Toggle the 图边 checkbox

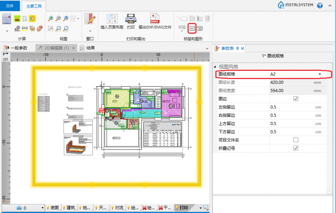pyautogui.click(x=296, y=99)
